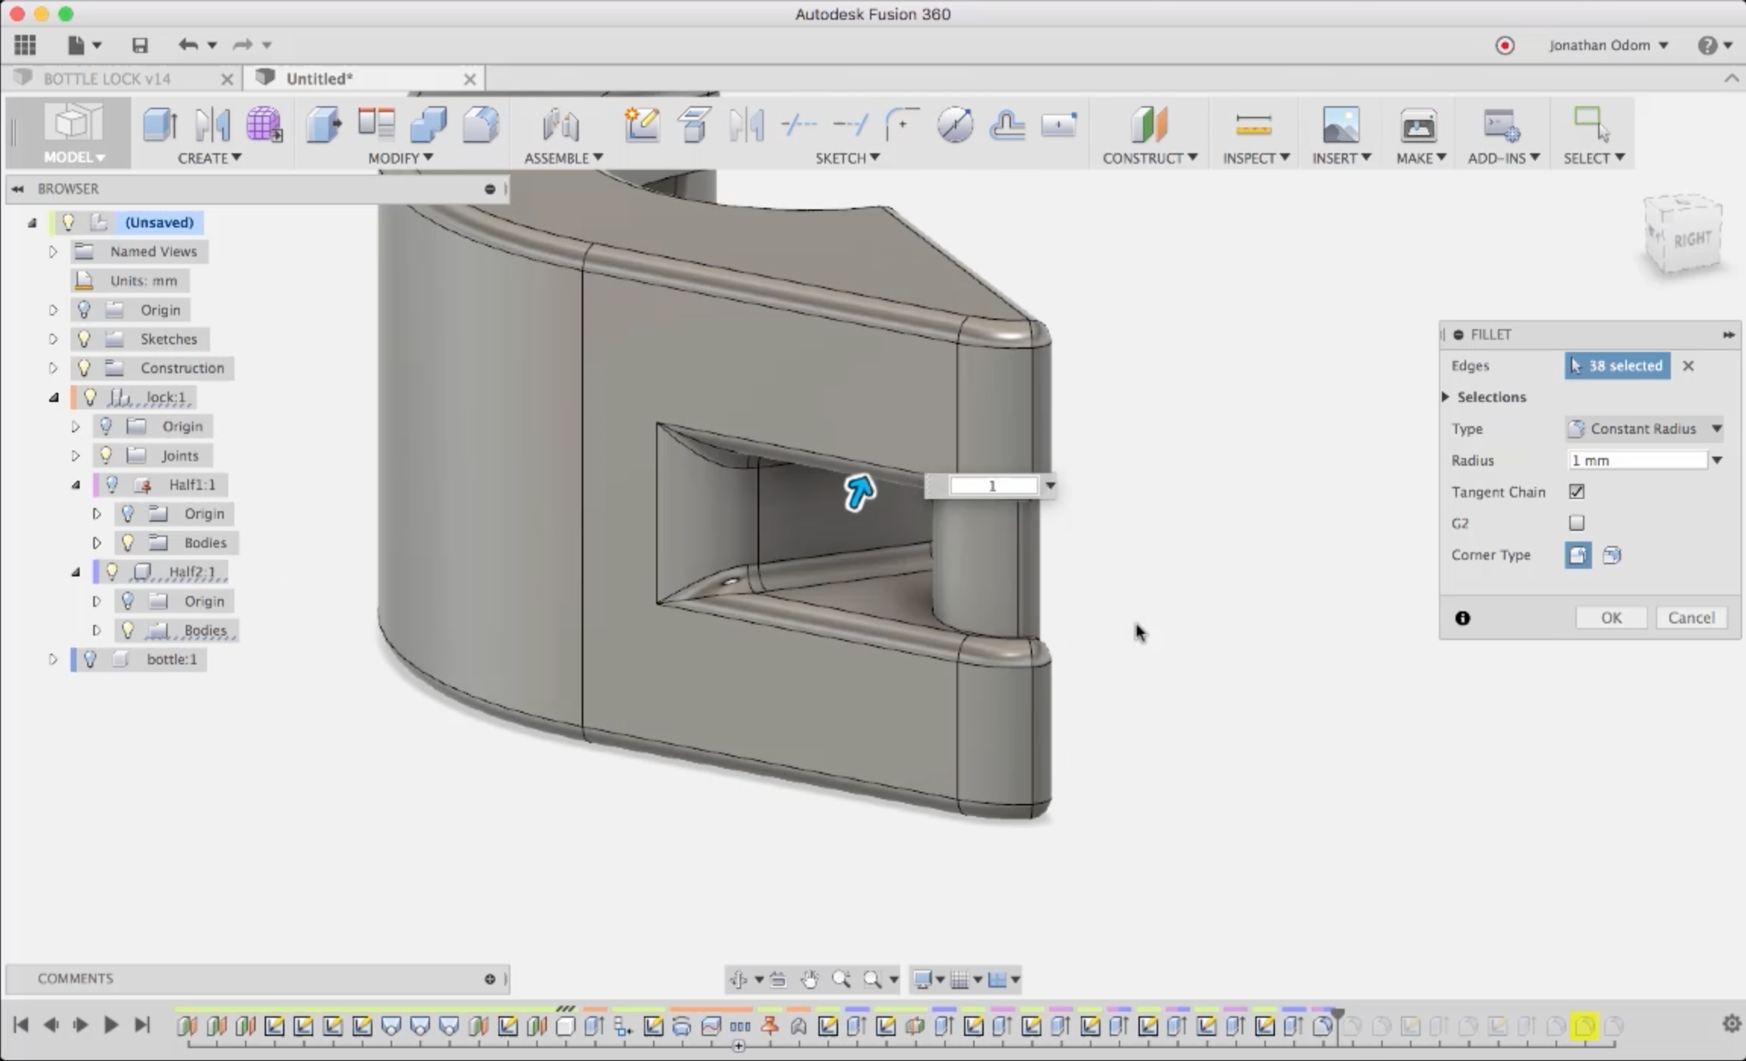
Task: Select the Create Sketch tool icon
Action: click(x=642, y=125)
